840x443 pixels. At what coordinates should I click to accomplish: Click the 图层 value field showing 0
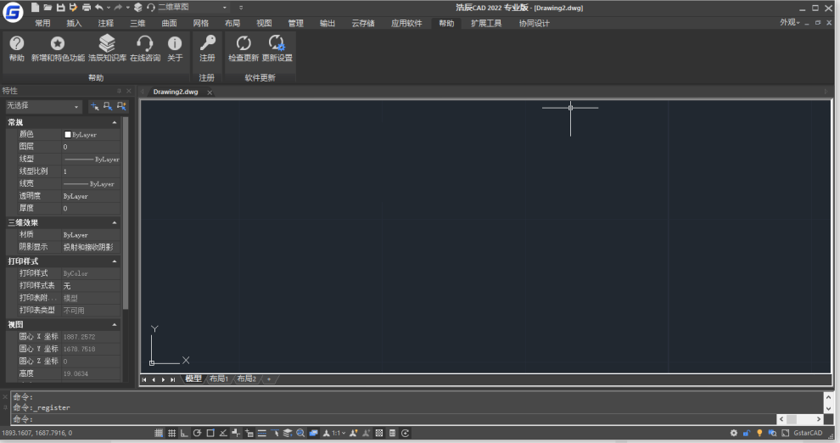(91, 147)
